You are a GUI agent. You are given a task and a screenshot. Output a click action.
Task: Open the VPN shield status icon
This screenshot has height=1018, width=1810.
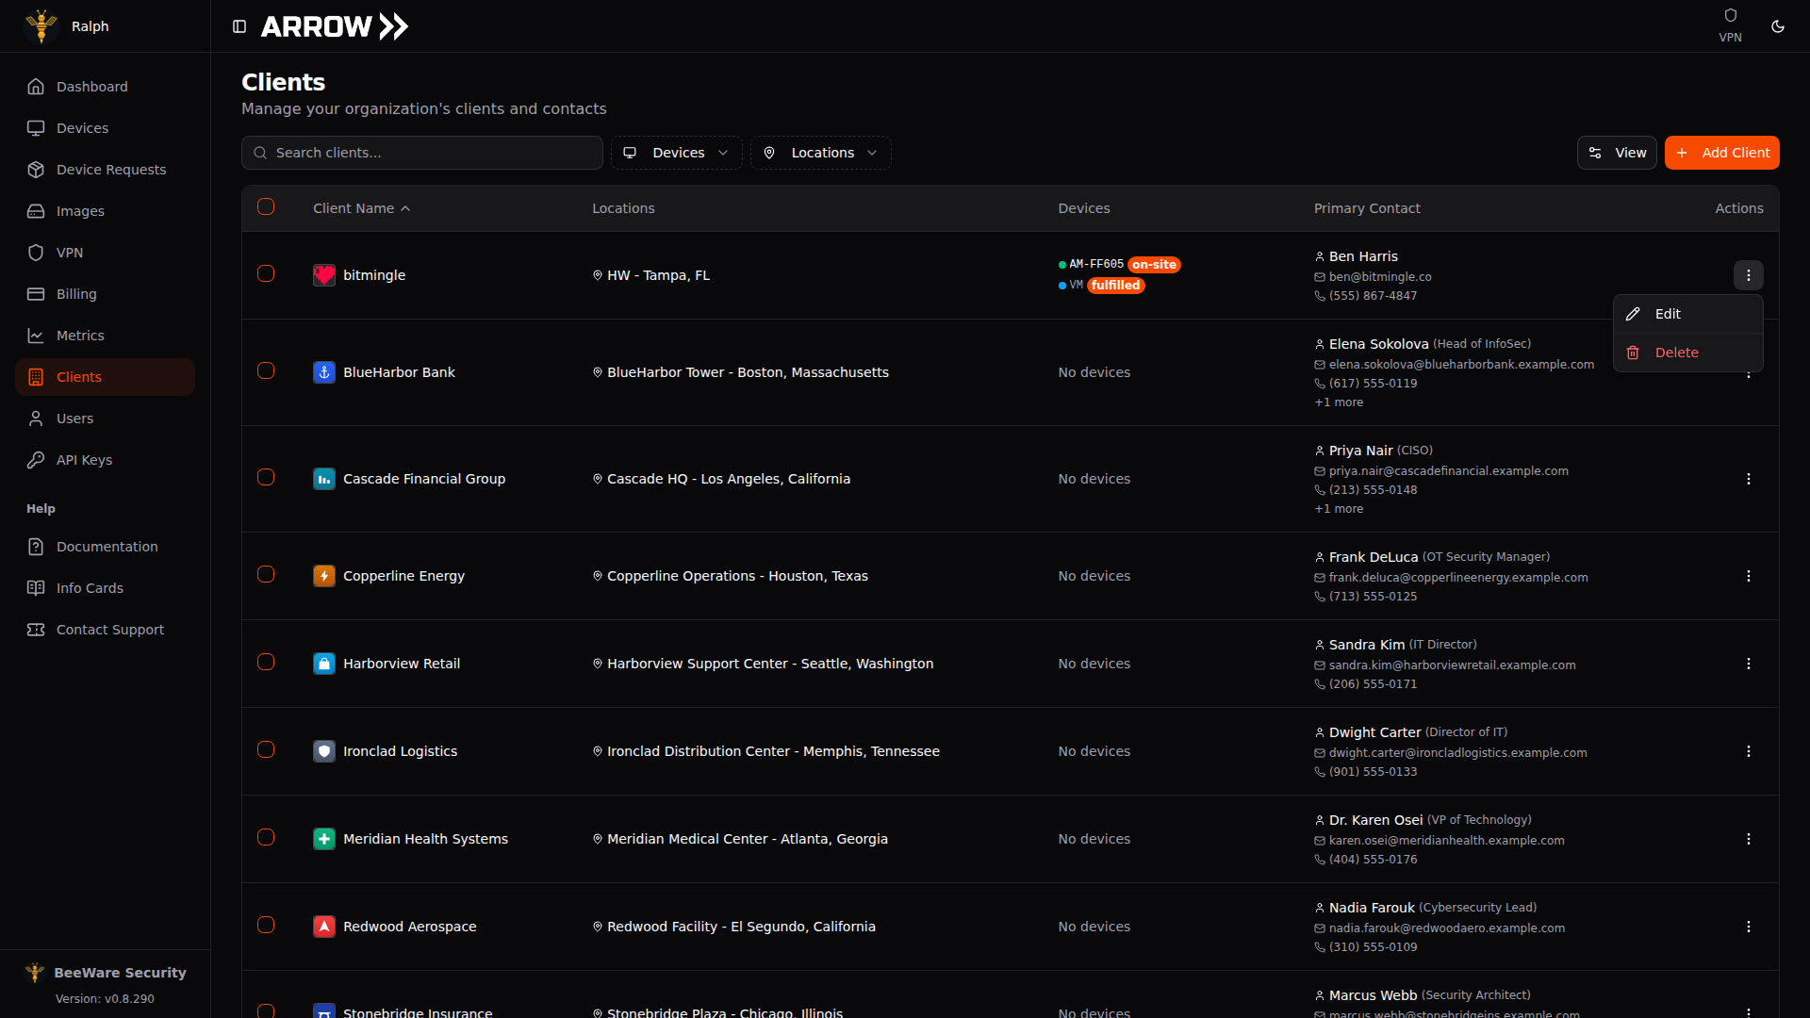point(1730,15)
